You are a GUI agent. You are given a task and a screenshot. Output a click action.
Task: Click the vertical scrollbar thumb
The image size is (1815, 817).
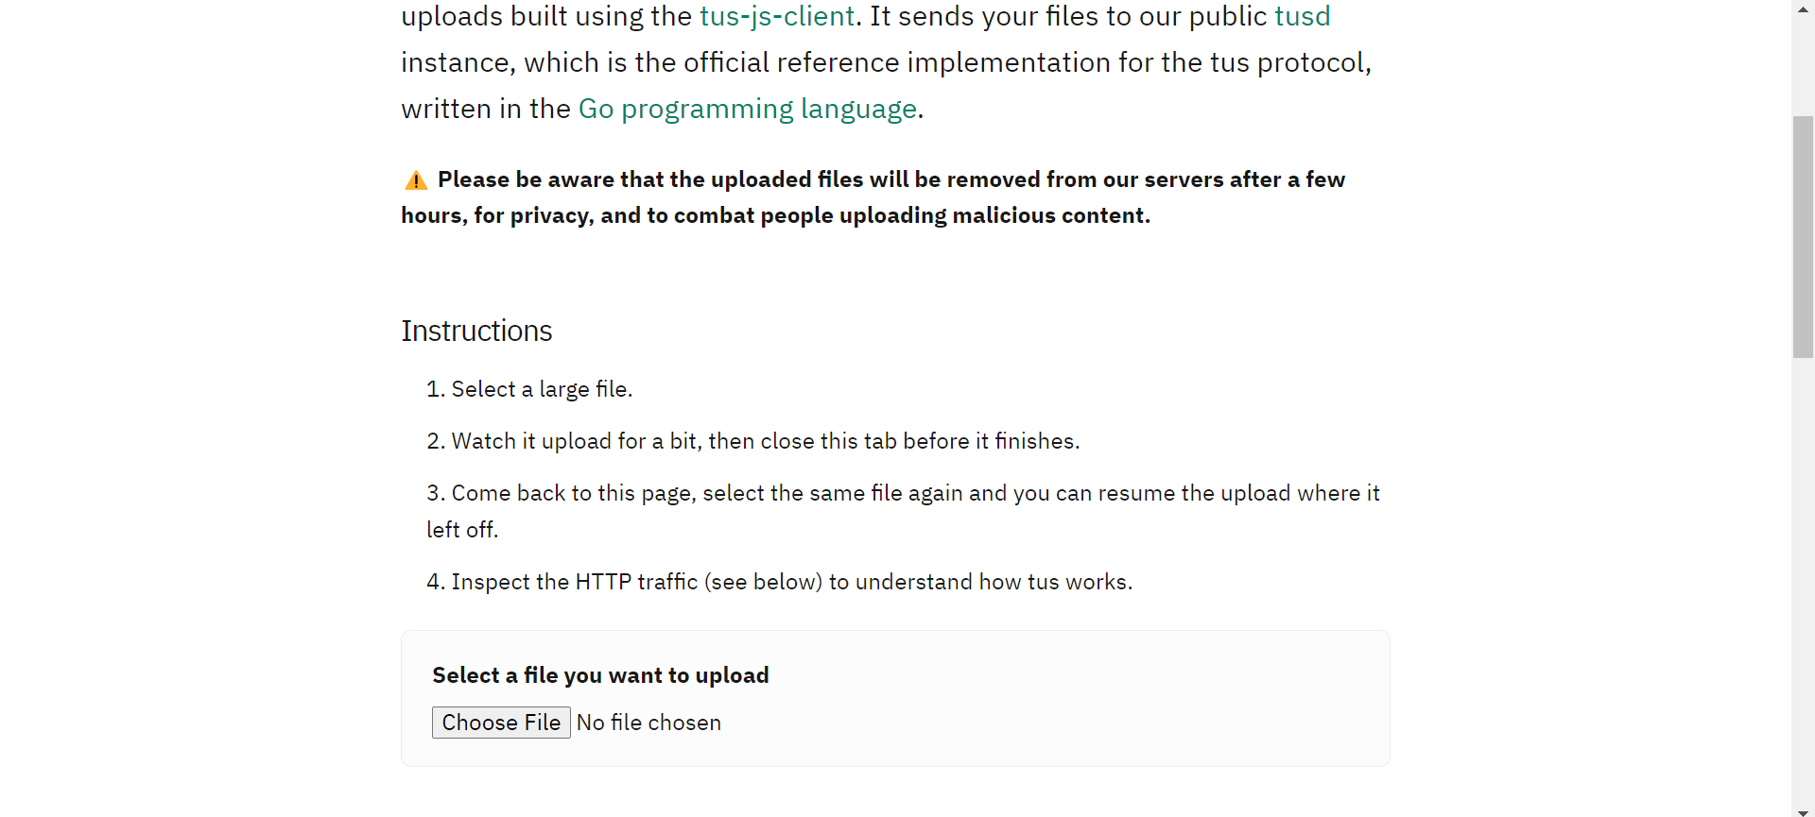1803,236
